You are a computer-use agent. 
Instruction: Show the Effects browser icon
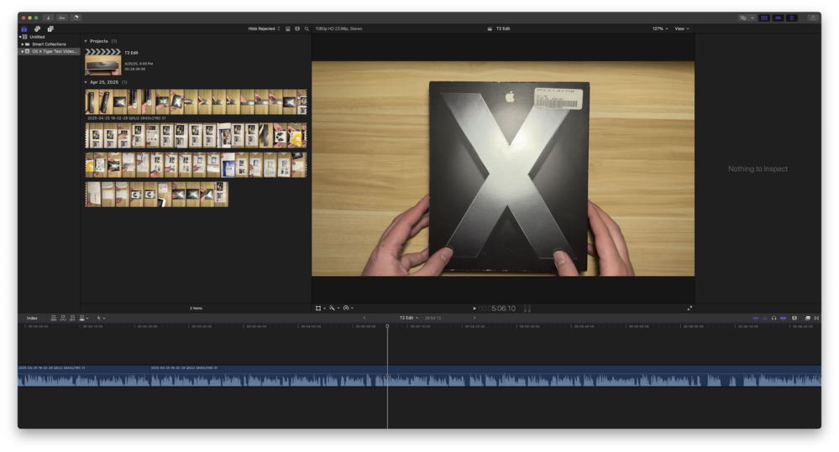(807, 319)
